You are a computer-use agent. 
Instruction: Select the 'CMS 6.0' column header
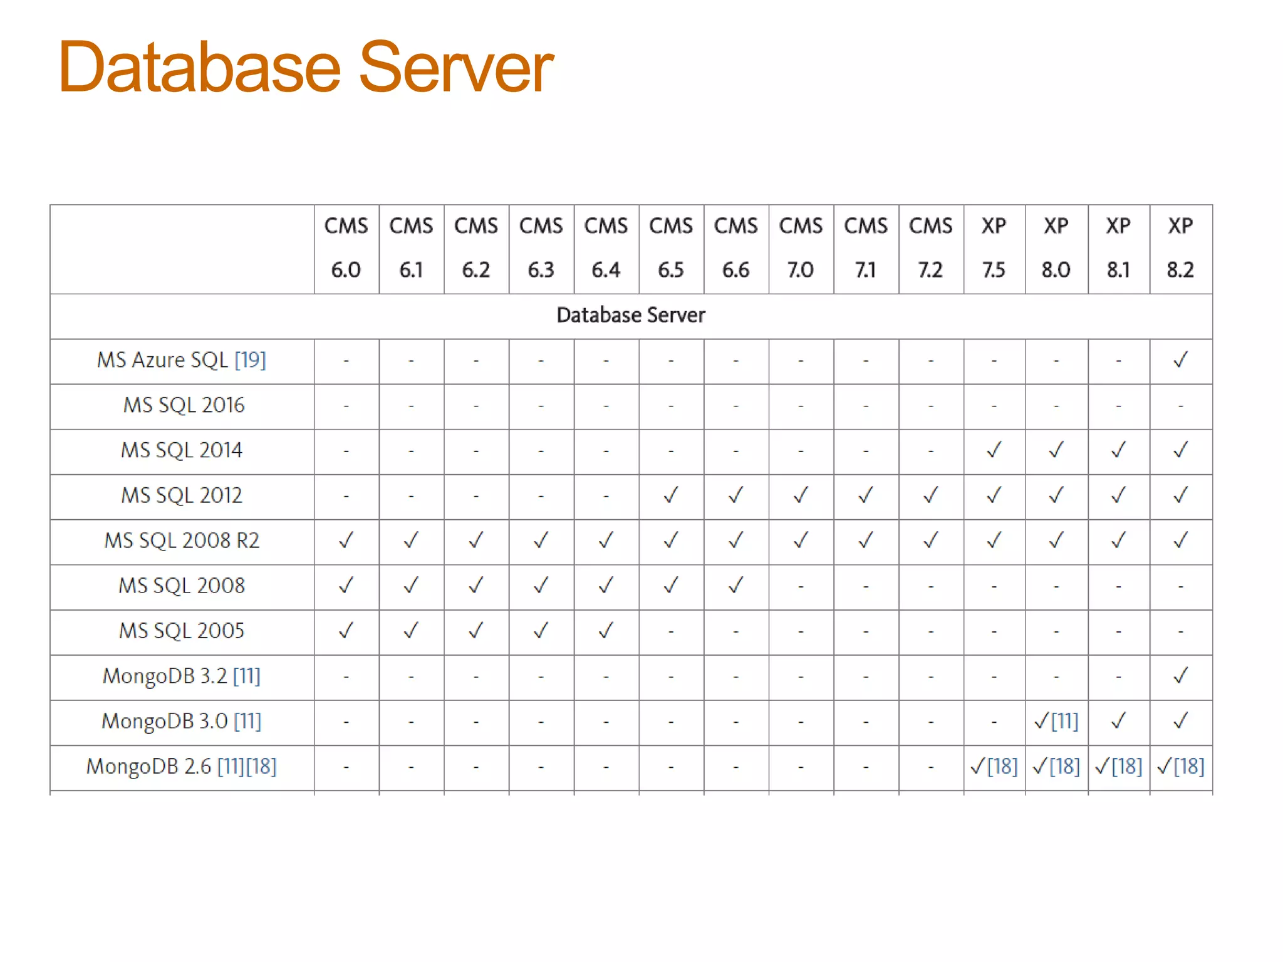(346, 249)
